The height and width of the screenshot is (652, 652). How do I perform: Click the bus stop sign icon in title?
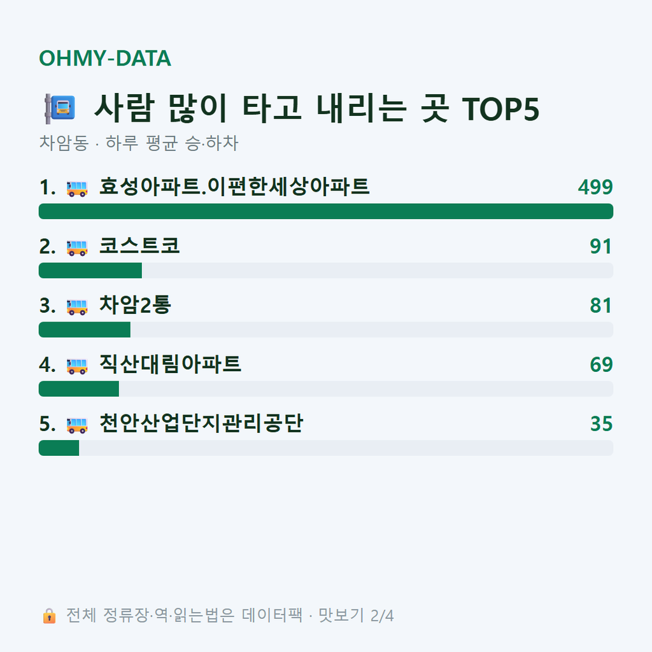60,108
